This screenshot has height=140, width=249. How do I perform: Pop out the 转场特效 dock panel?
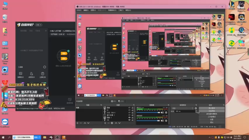[x=196, y=105]
